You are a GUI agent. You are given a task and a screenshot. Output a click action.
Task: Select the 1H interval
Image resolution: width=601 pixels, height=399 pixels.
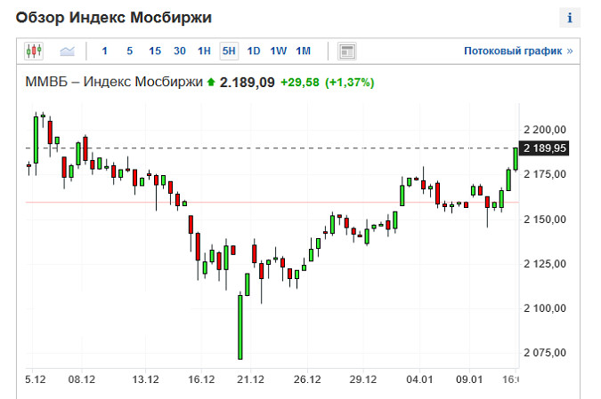tap(204, 51)
